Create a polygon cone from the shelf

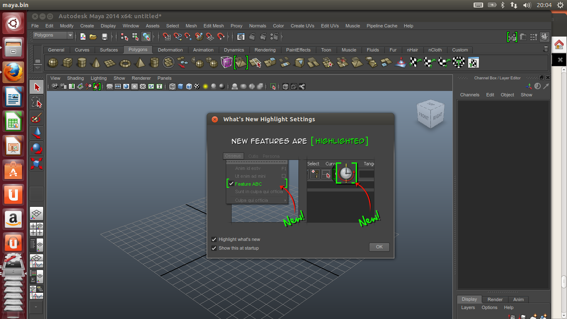click(96, 63)
